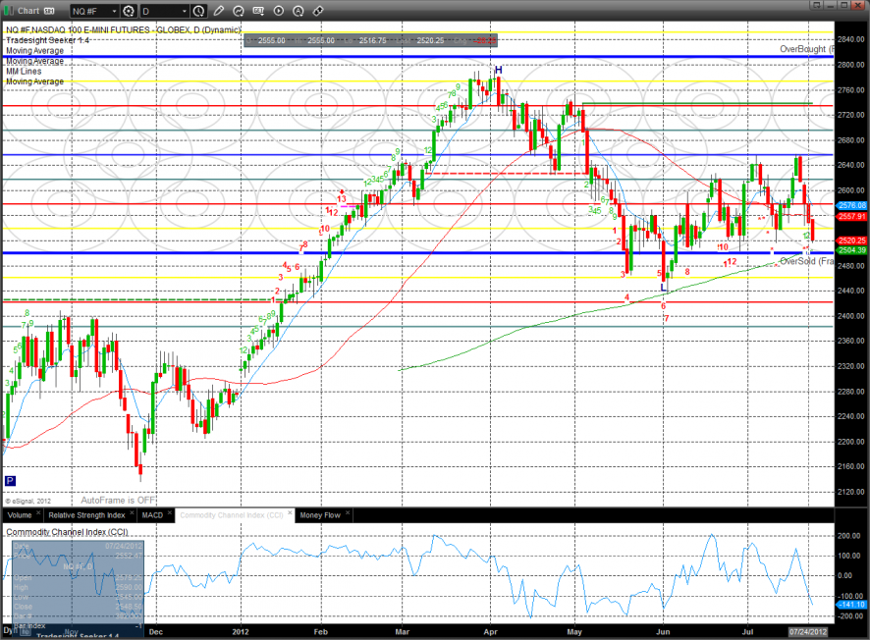The width and height of the screenshot is (870, 640).
Task: Close the Relative Strength Index tab
Action: point(132,513)
